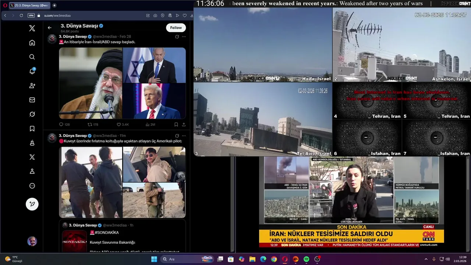Bookmark the Feb 28 İran-İsrail post
Screen dimensions: 471x265
click(176, 124)
